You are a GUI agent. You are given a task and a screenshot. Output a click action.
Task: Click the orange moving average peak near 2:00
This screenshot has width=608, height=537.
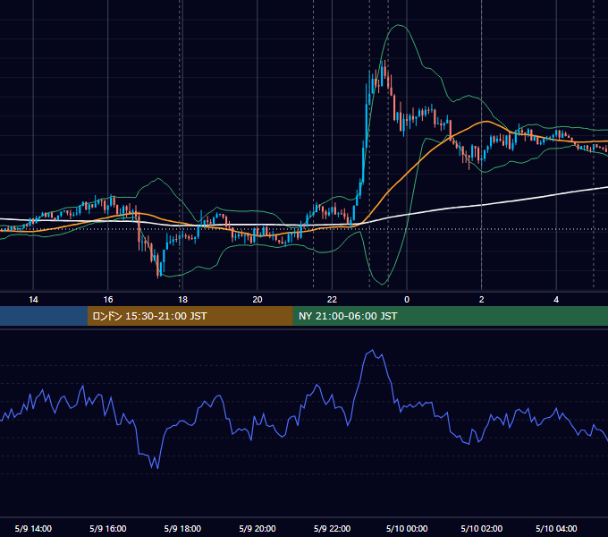click(x=486, y=122)
